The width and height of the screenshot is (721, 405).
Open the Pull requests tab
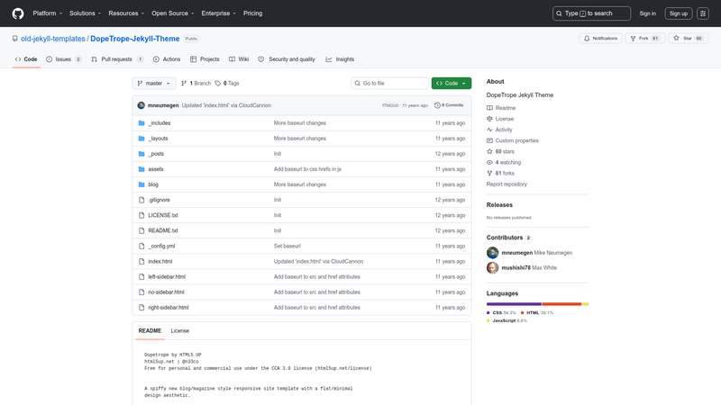point(117,59)
